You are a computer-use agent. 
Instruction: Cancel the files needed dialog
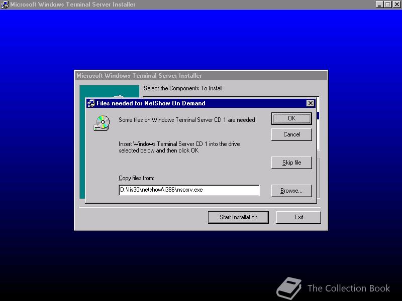pyautogui.click(x=291, y=134)
